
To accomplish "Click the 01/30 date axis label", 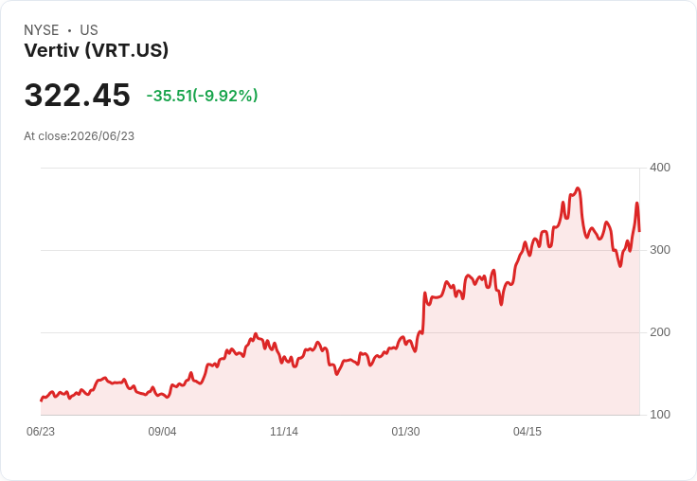I will [x=405, y=432].
